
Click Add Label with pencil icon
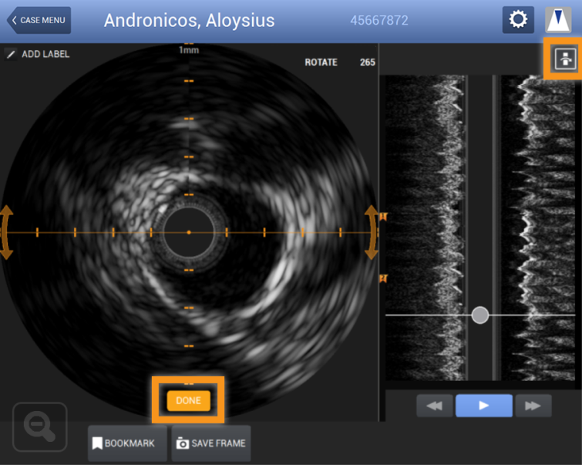coord(37,54)
